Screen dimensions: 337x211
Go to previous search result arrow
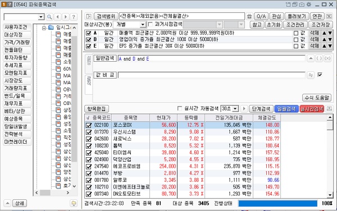click(58, 17)
